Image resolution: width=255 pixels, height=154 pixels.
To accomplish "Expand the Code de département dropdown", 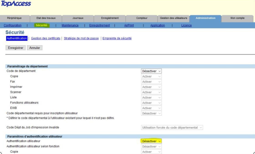I will [151, 71].
